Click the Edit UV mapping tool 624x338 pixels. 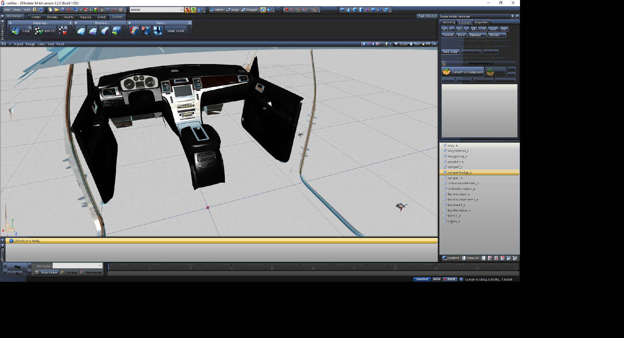(45, 31)
